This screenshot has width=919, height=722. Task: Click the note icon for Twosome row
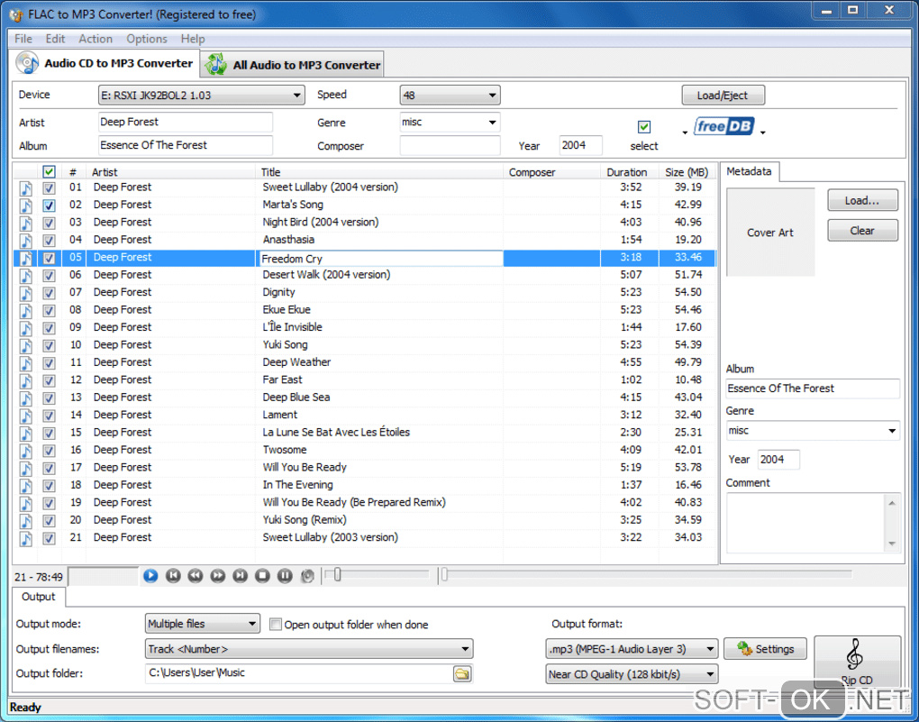[x=26, y=451]
